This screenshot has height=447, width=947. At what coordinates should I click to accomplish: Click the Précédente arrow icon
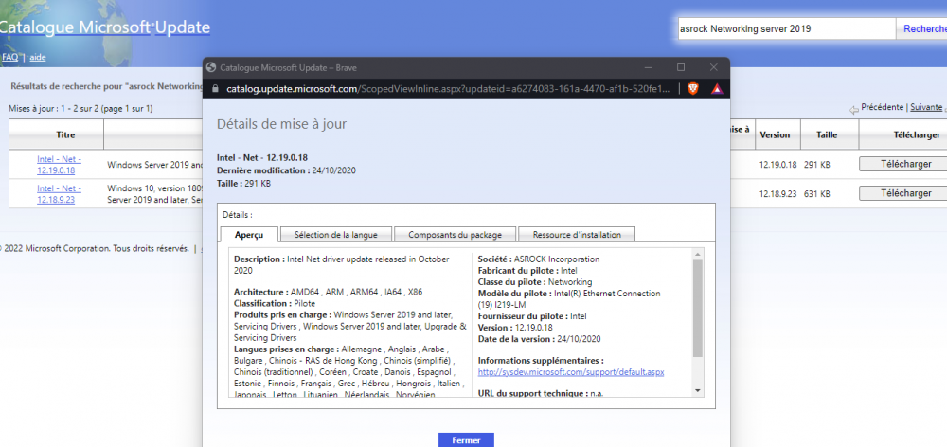[x=854, y=109]
